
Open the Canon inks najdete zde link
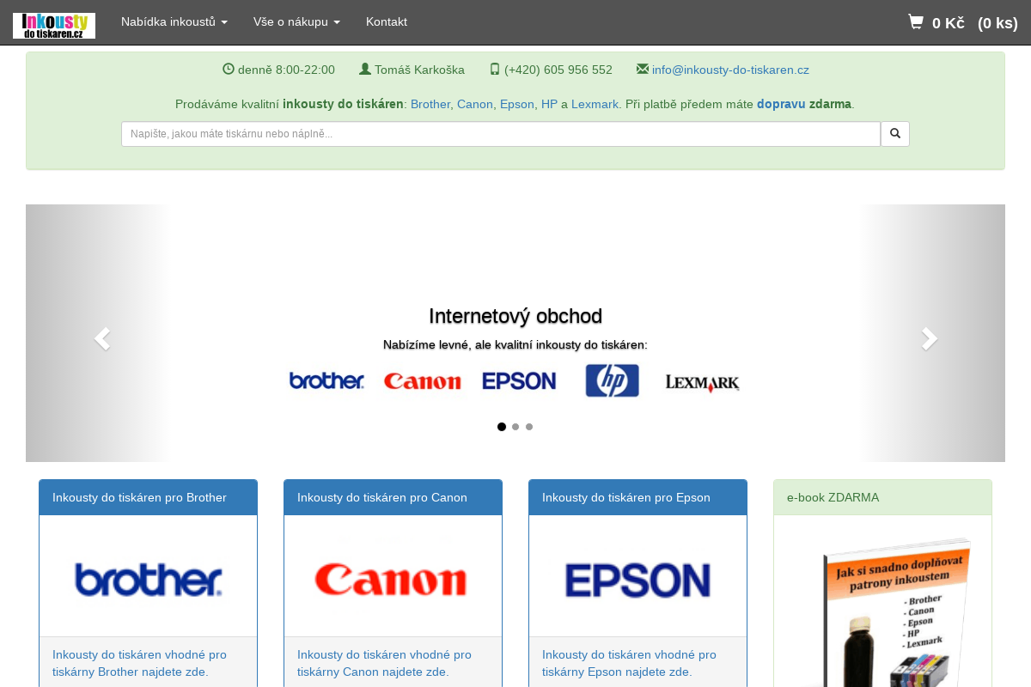pyautogui.click(x=384, y=663)
